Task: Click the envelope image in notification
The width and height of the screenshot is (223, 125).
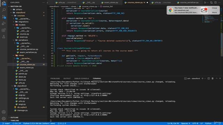Action: pos(204,10)
